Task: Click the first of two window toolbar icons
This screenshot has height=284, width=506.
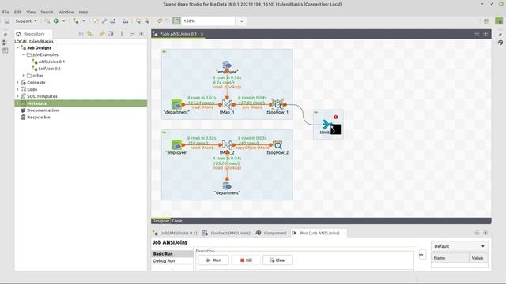Action: tap(138, 21)
